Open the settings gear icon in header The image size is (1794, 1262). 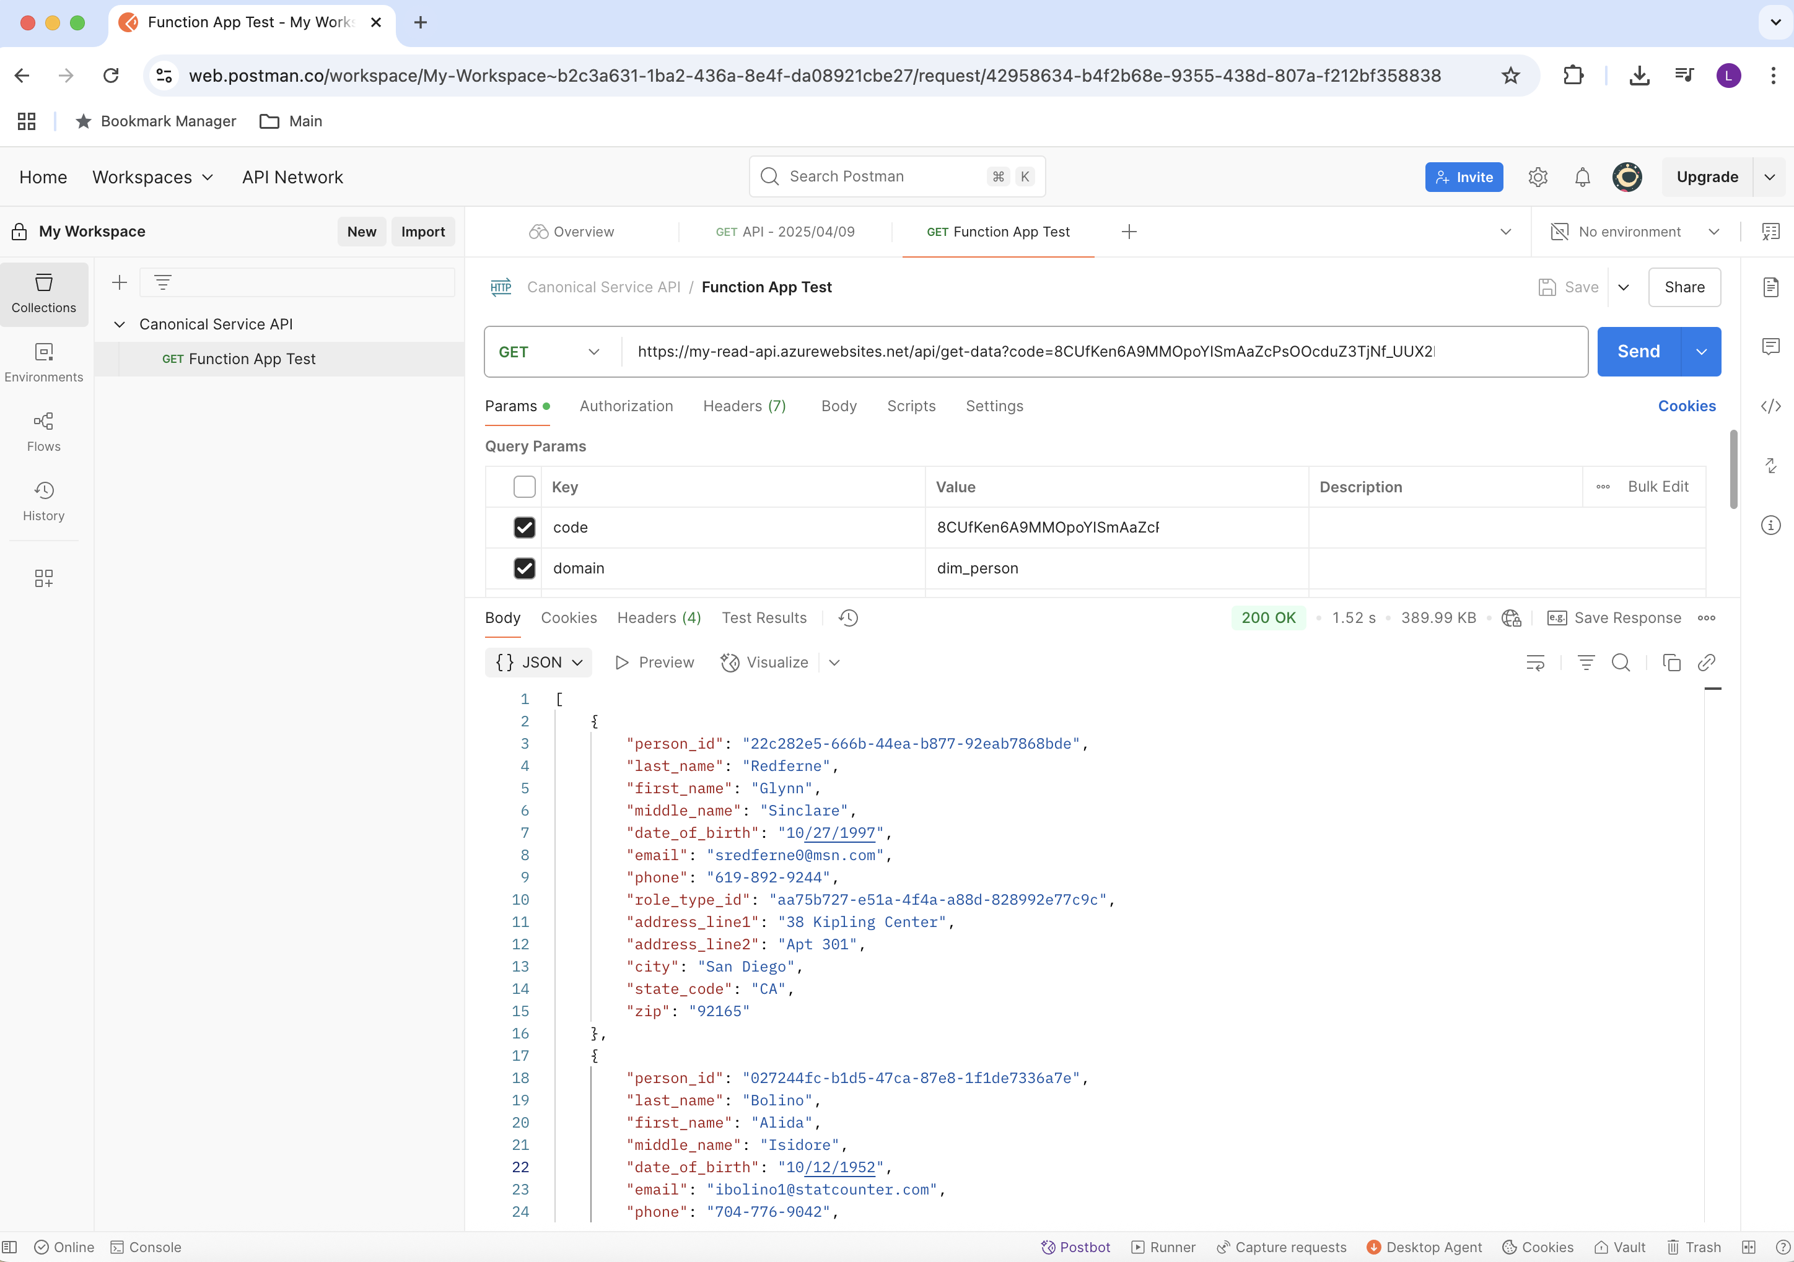1537,177
